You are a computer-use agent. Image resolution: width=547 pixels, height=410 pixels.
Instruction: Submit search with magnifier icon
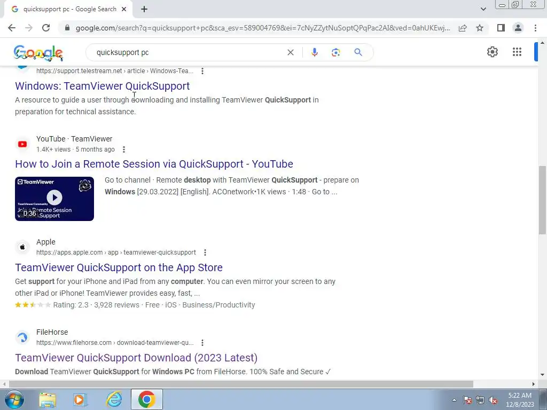tap(358, 52)
